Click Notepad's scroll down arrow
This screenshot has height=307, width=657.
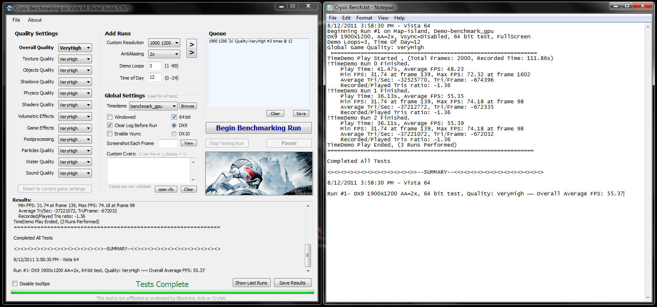click(648, 298)
